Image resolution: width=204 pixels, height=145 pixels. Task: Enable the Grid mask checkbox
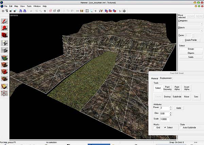click(x=155, y=127)
